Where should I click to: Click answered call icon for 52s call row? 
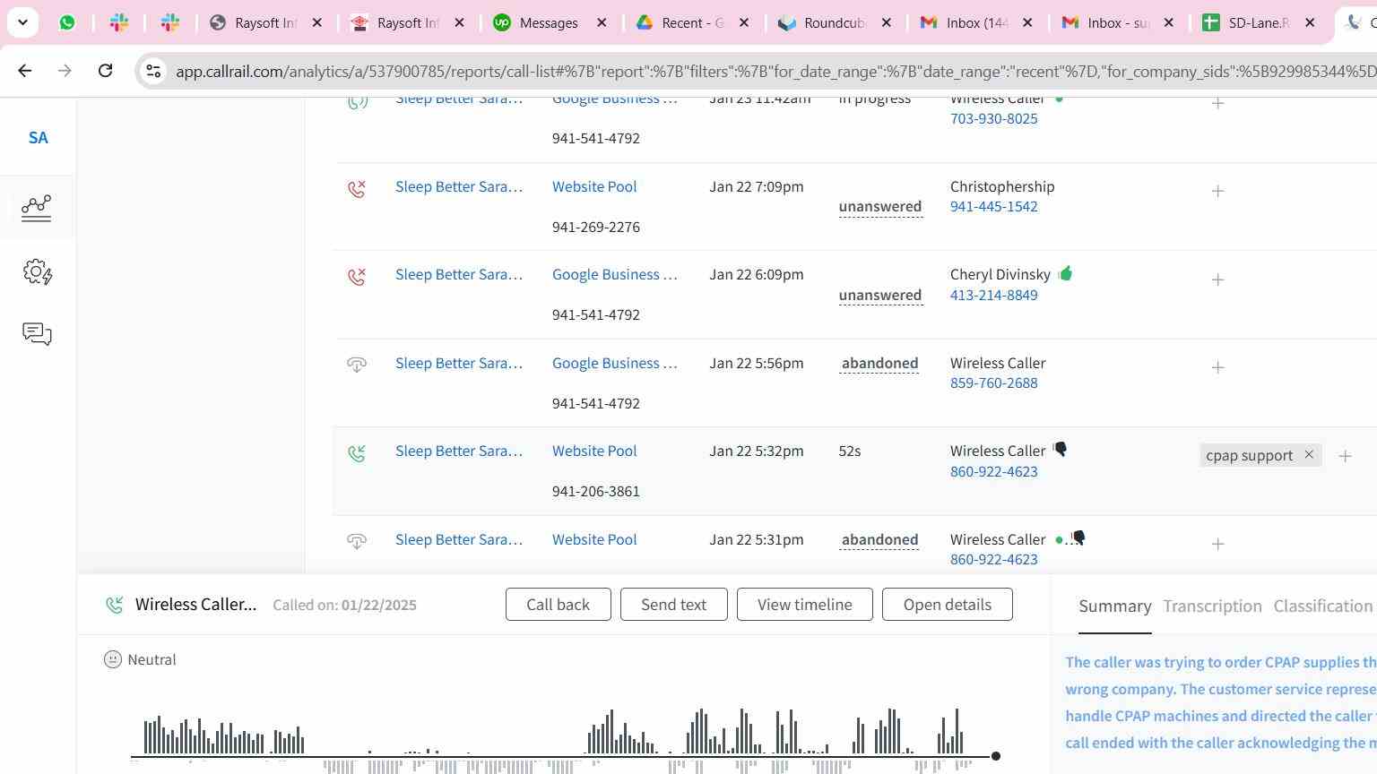(x=357, y=453)
